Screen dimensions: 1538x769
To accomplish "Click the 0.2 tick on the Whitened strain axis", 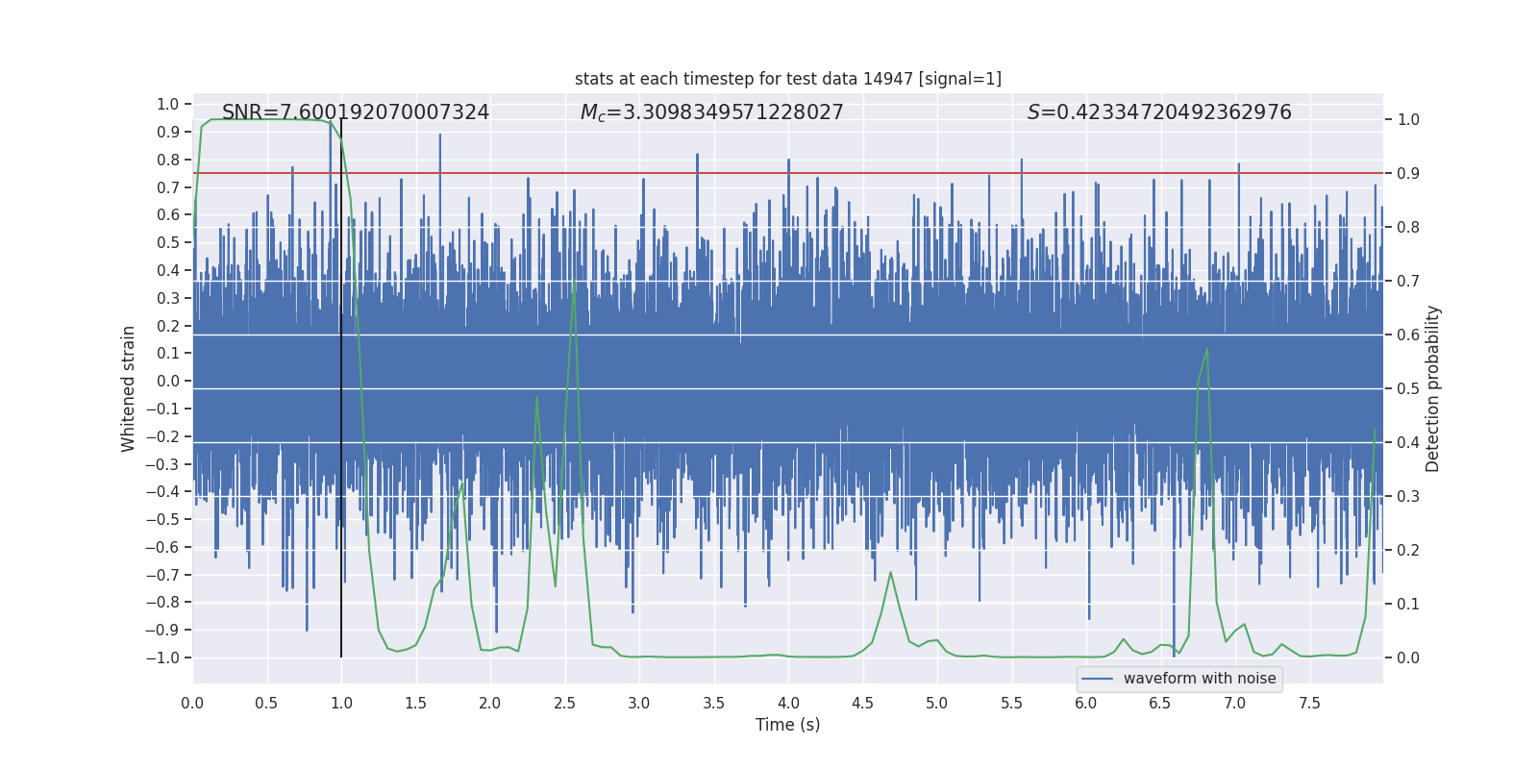I will [x=168, y=326].
